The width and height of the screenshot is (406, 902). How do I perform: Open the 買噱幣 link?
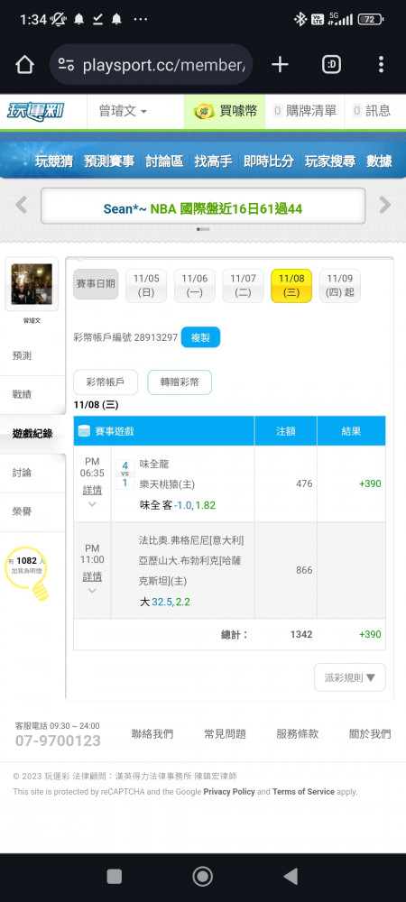coord(225,111)
